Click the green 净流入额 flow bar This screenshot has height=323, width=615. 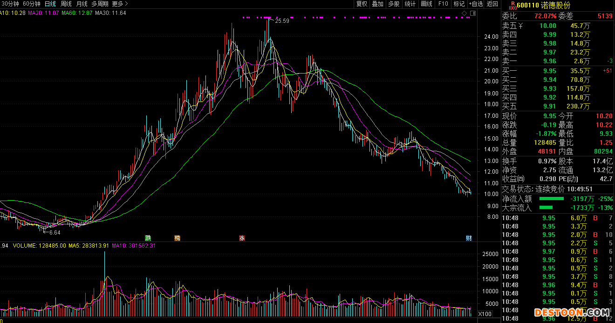[x=554, y=199]
